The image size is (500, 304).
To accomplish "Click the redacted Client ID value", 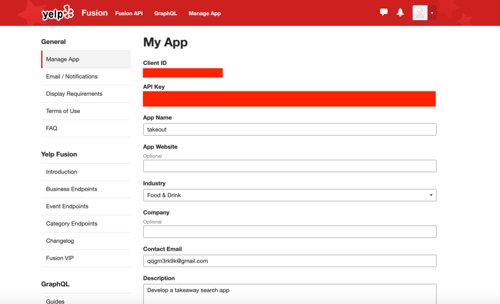I will pyautogui.click(x=182, y=73).
